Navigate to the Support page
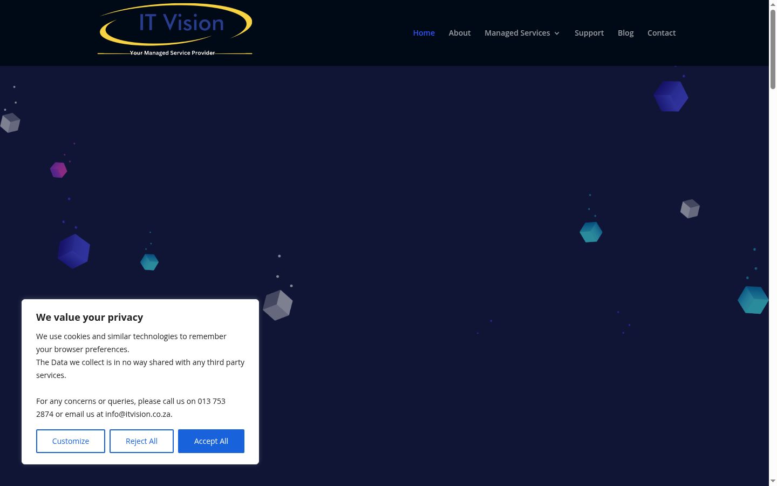 [x=589, y=33]
